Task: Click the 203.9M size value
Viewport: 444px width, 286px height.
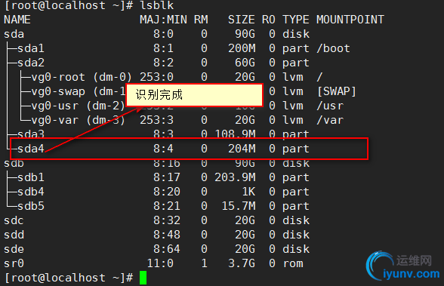Action: coord(235,177)
